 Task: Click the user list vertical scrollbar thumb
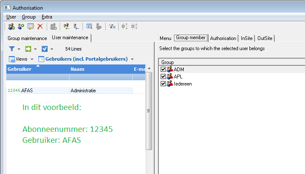click(149, 111)
